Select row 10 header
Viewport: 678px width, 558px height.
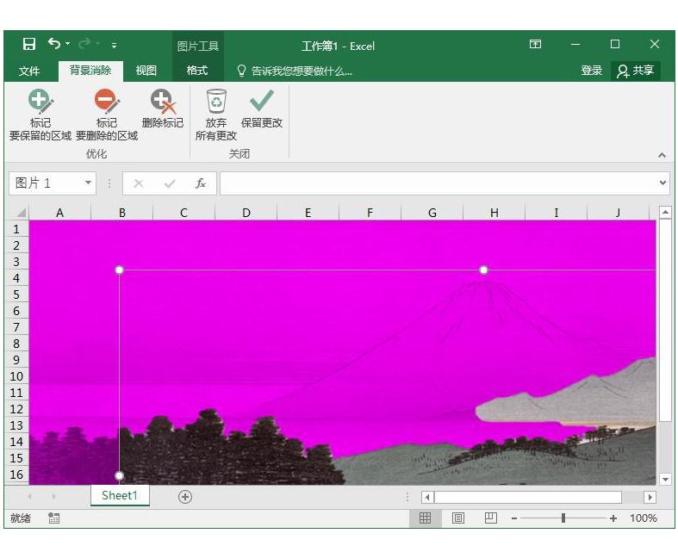16,376
